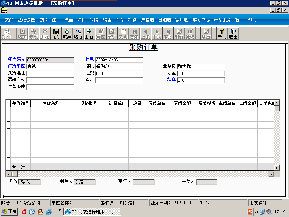Click the horizontal scrollbar right arrow
The height and width of the screenshot is (217, 289).
pos(271,174)
